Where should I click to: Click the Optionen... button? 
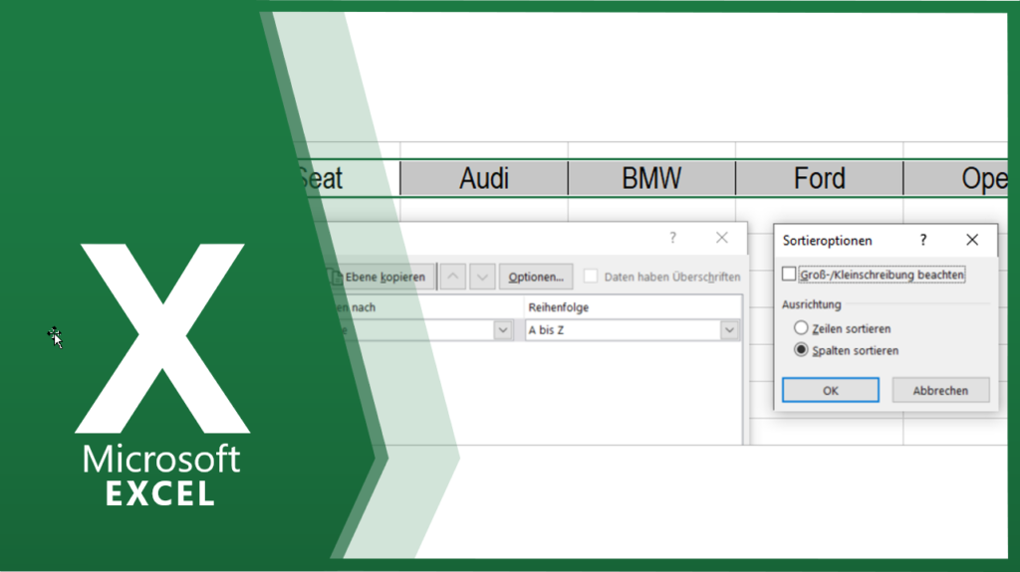(536, 277)
